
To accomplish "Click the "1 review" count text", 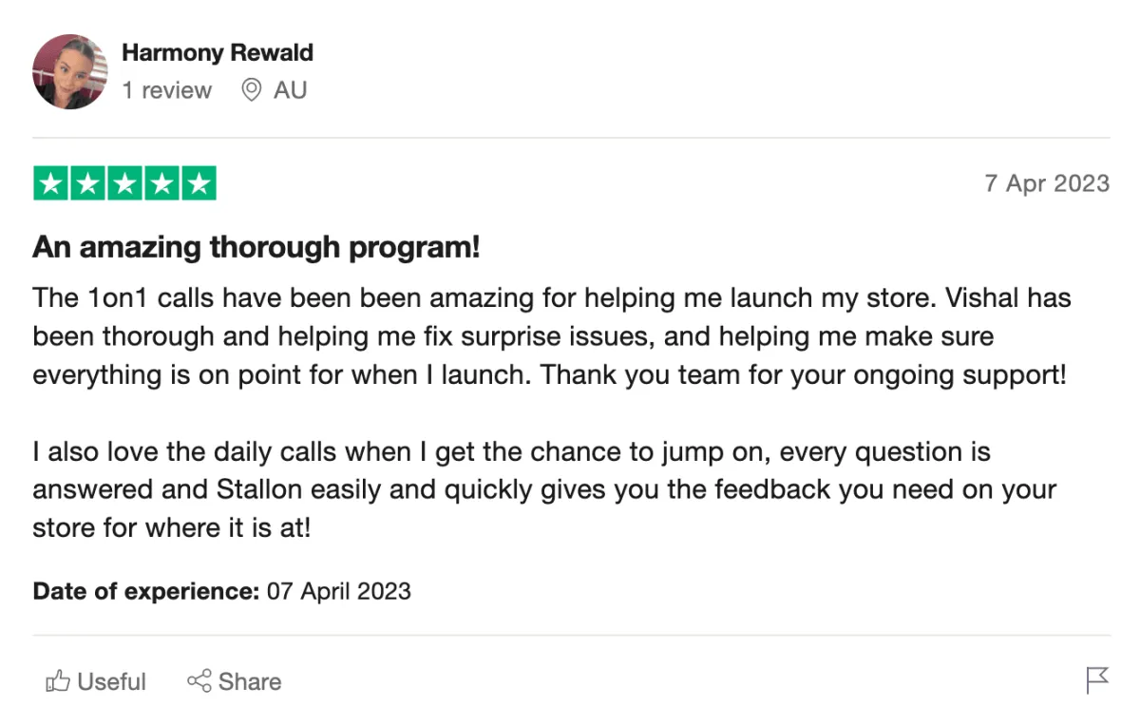I will pos(166,90).
